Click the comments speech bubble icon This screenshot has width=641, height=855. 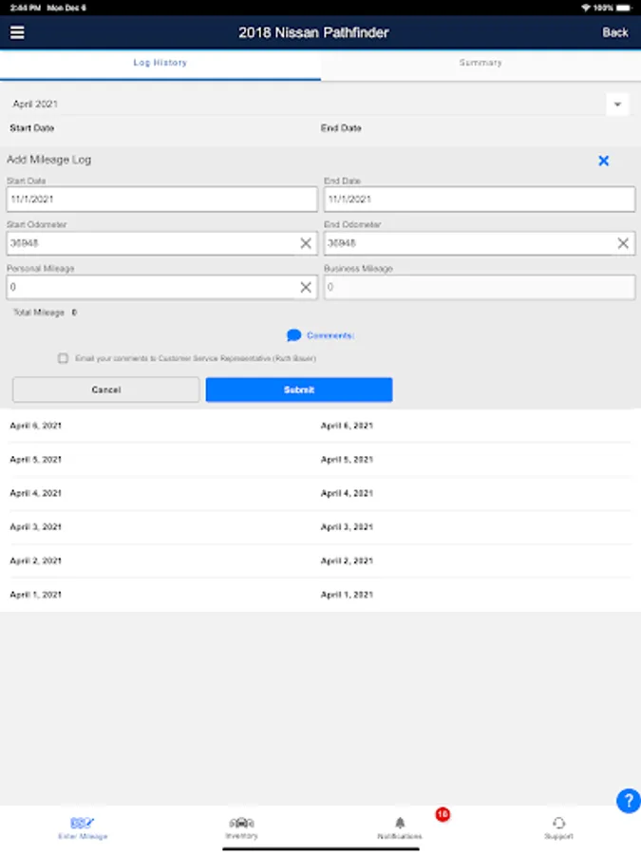(x=293, y=335)
